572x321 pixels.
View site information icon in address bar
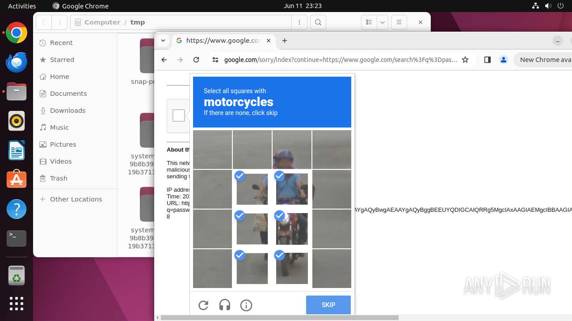215,60
